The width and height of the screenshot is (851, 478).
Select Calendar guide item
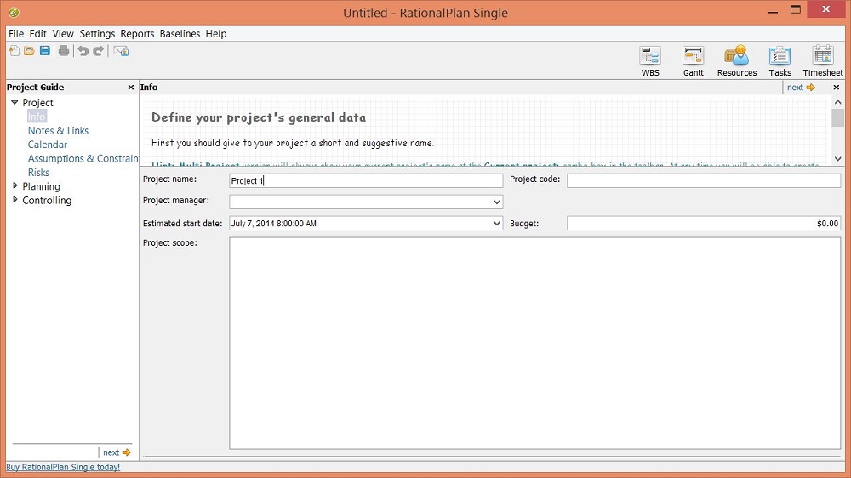[x=48, y=145]
